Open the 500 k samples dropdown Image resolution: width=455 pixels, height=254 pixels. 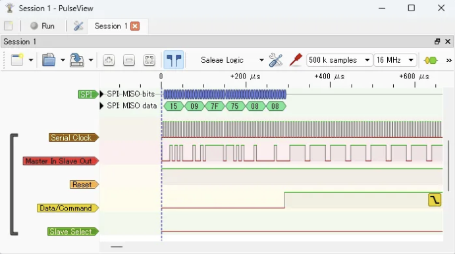339,60
